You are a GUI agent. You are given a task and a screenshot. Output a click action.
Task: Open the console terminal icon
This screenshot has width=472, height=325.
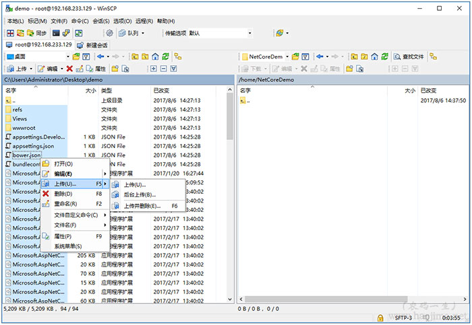click(x=56, y=33)
